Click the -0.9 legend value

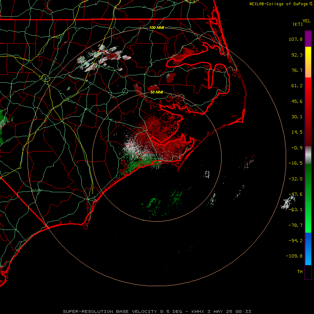(x=297, y=148)
